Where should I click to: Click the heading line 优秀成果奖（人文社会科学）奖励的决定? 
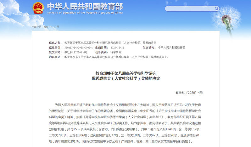pos(125,78)
